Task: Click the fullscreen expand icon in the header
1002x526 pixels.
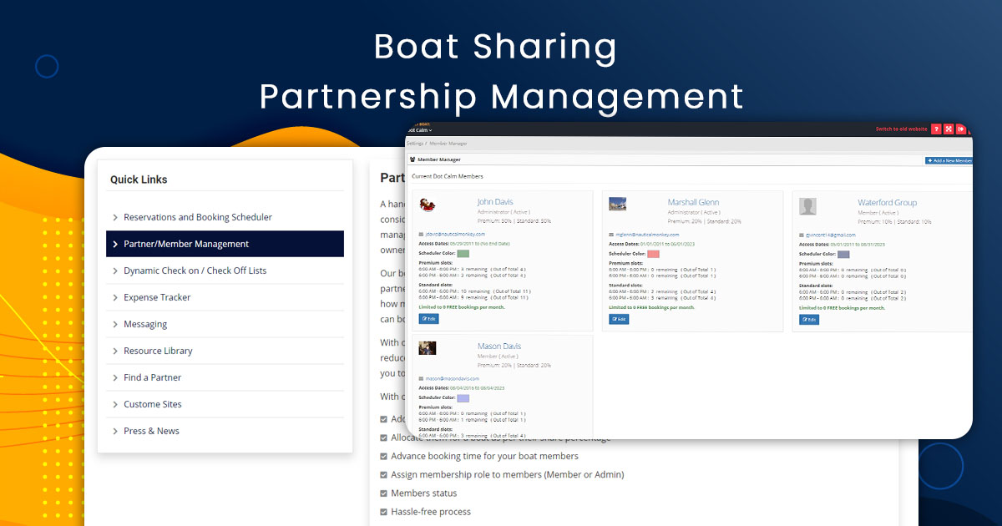Action: point(949,128)
